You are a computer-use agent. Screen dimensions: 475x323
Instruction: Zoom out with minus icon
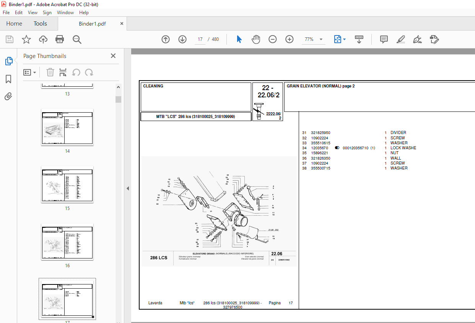click(x=273, y=39)
